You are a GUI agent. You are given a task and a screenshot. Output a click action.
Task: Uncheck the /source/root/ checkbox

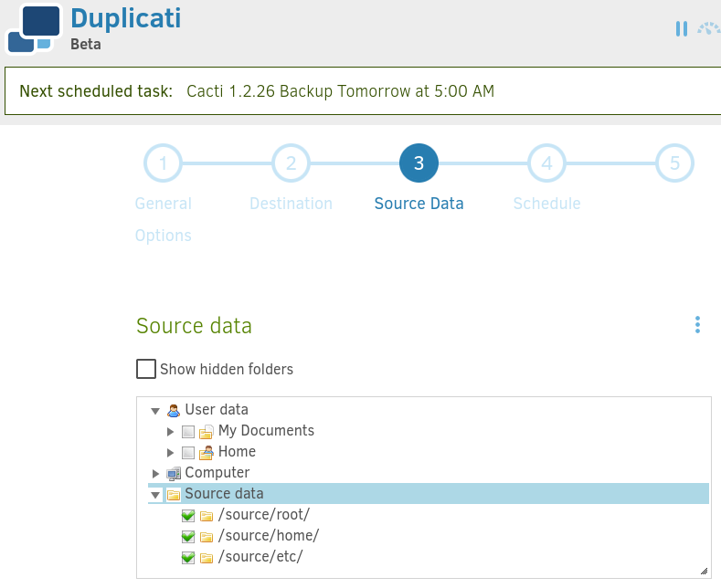tap(187, 516)
